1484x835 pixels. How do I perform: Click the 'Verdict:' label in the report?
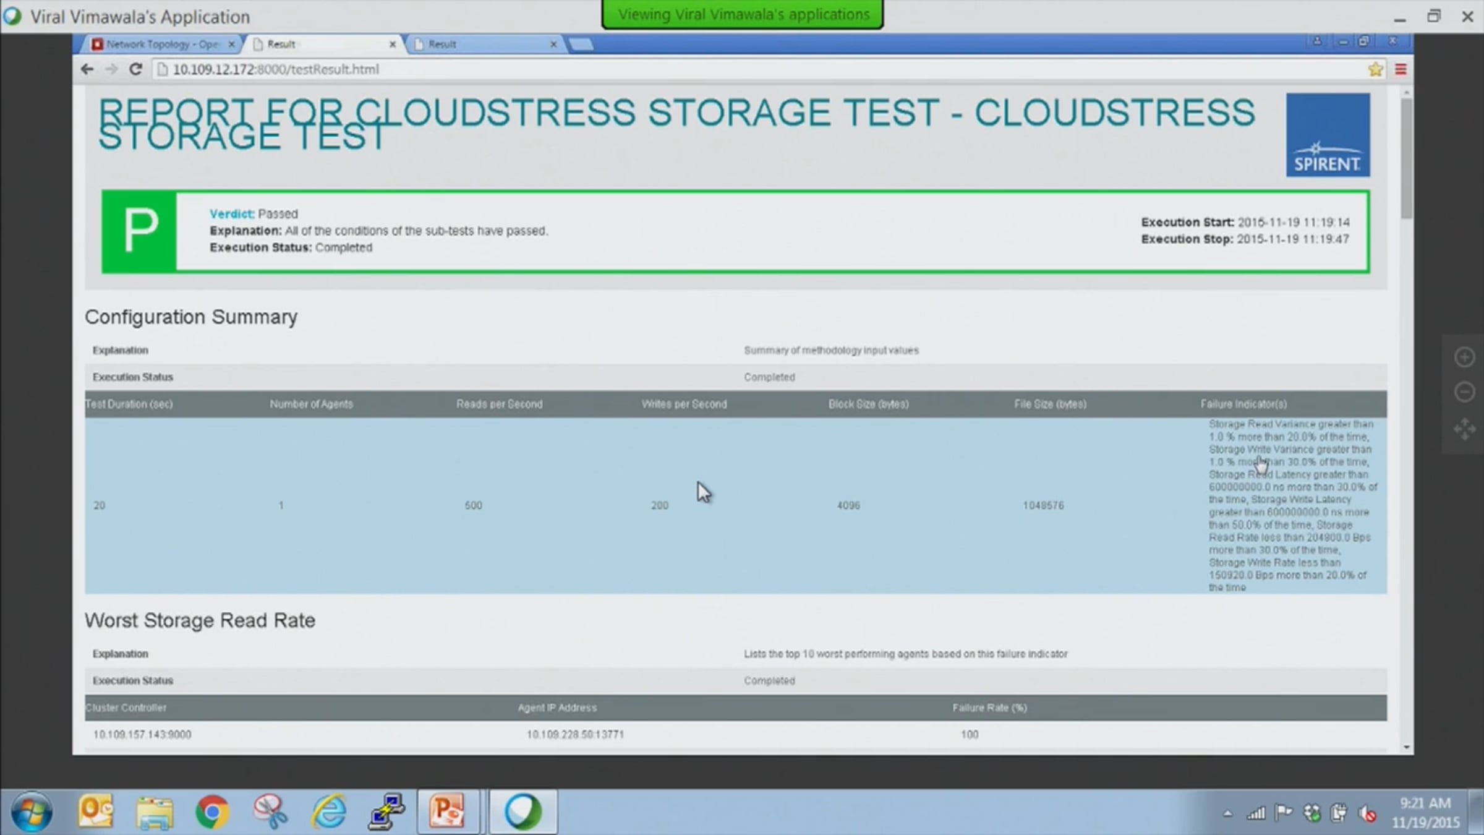pyautogui.click(x=232, y=213)
